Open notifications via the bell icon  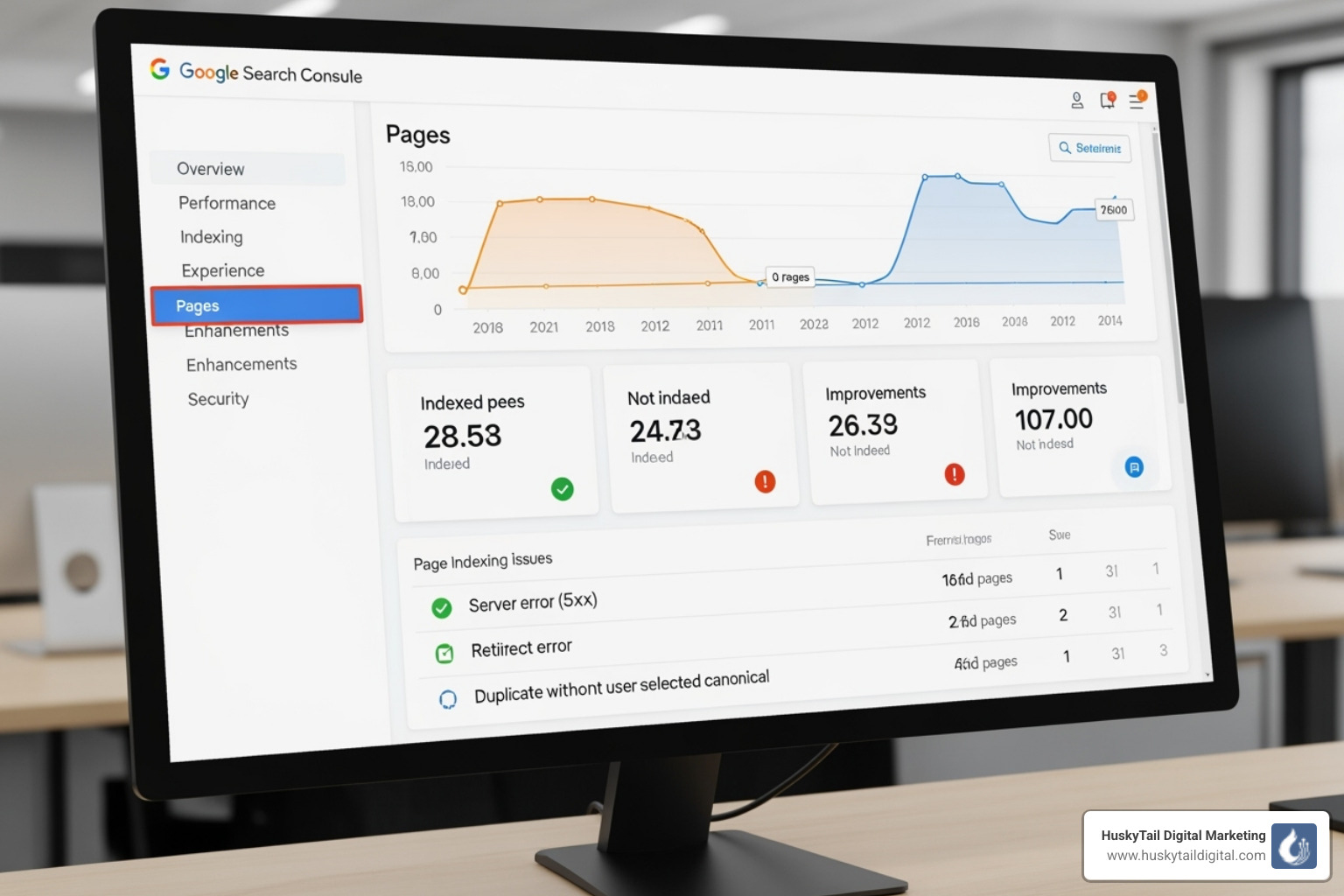pos(1106,100)
